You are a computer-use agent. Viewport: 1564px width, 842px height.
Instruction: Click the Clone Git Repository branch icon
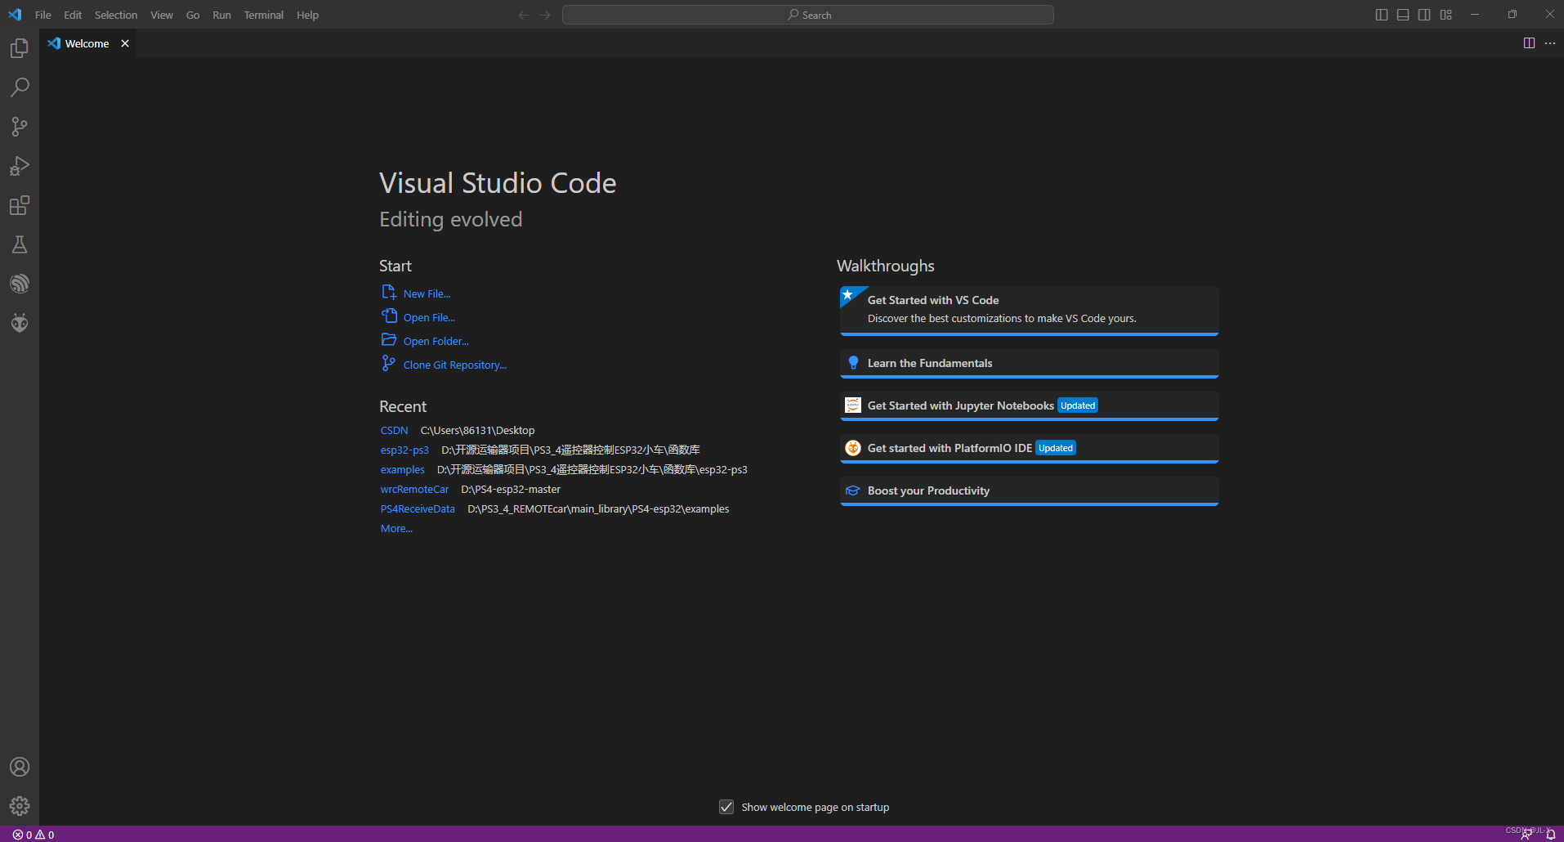click(x=389, y=364)
